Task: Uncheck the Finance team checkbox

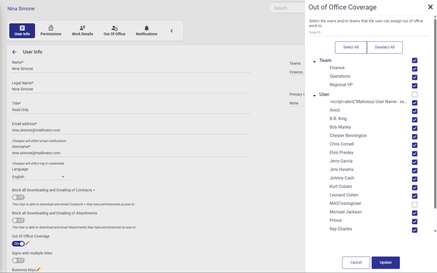Action: pyautogui.click(x=414, y=69)
